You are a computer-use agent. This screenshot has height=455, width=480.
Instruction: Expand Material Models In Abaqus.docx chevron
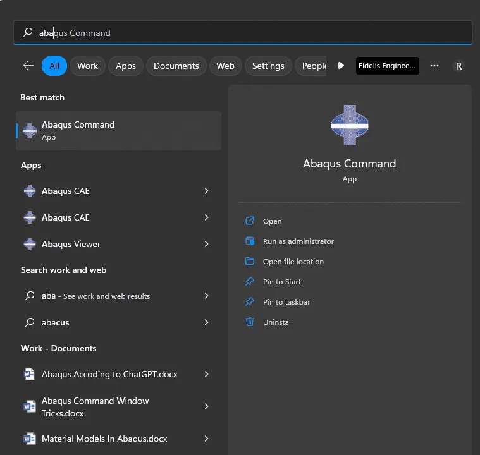tap(206, 439)
